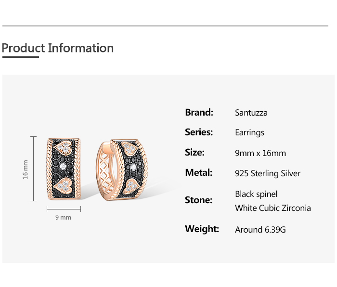Click the Stone label

pyautogui.click(x=198, y=200)
